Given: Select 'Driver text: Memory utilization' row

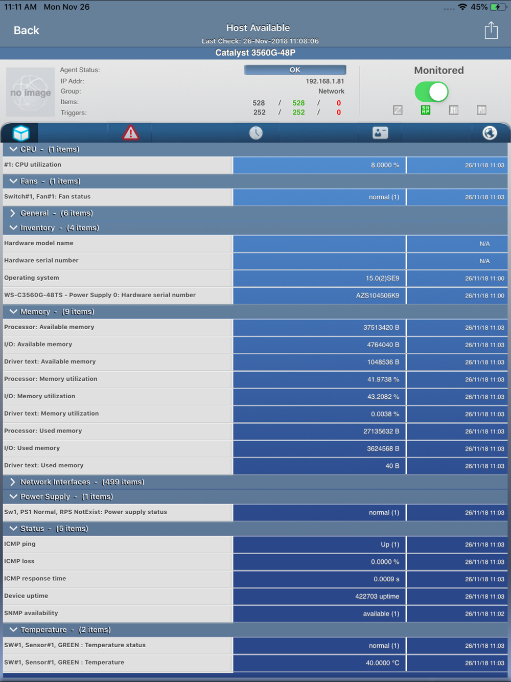Looking at the screenshot, I should pos(255,414).
